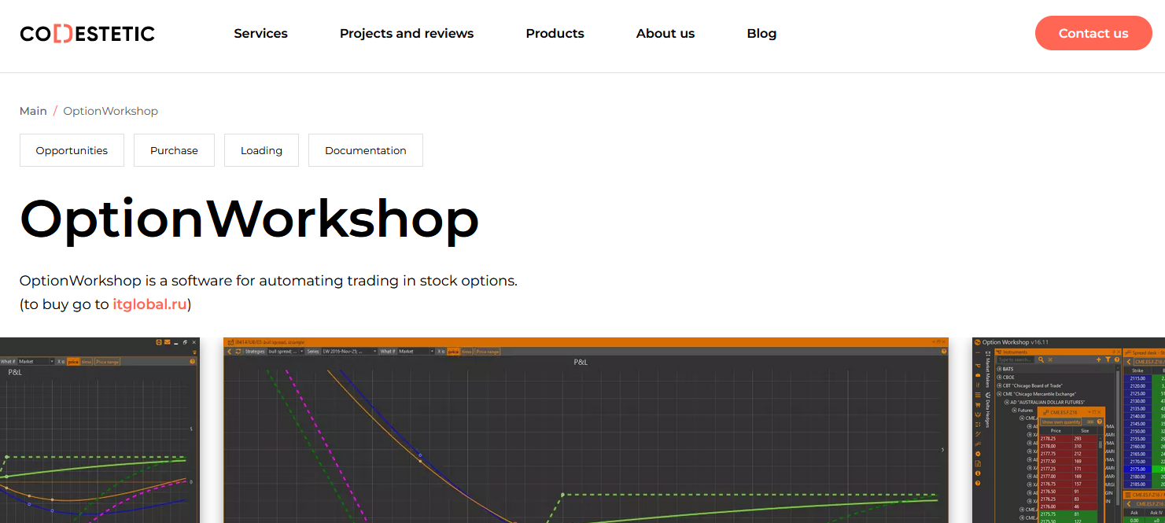Navigate to About us
The height and width of the screenshot is (523, 1165).
[665, 33]
